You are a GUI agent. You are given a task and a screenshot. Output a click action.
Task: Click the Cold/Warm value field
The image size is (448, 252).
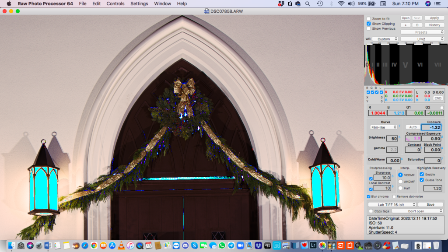393,161
